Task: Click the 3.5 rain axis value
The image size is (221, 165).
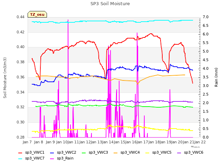Action: pos(205,77)
